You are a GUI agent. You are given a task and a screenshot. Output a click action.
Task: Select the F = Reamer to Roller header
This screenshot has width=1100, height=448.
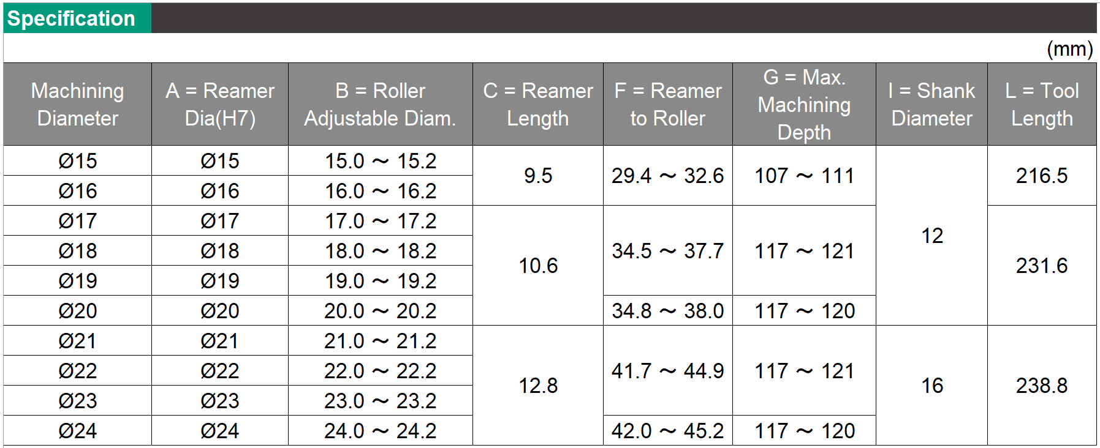coord(668,104)
